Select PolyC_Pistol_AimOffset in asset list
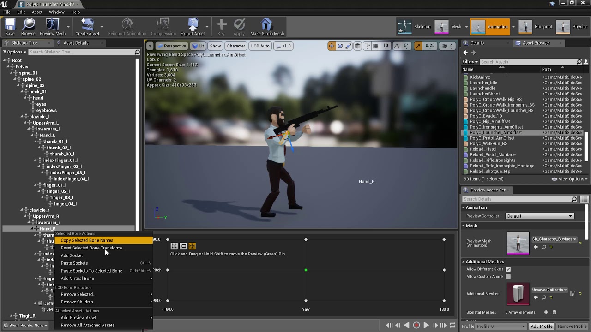 492,138
